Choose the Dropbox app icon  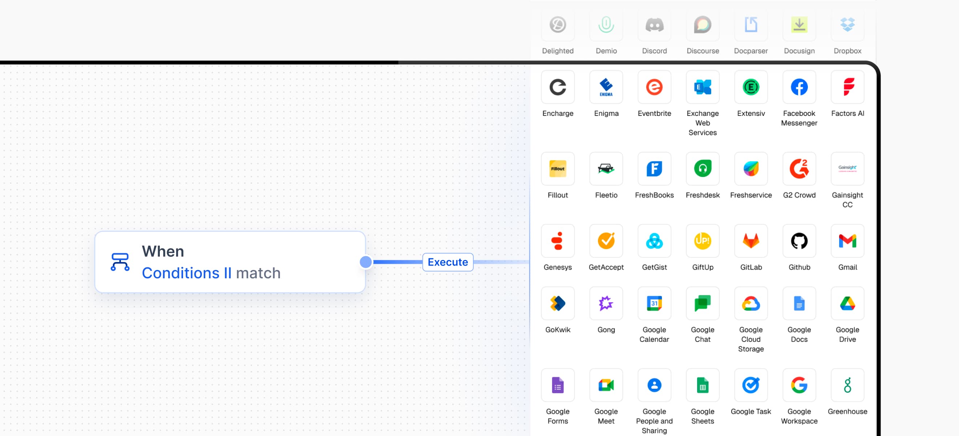click(847, 25)
